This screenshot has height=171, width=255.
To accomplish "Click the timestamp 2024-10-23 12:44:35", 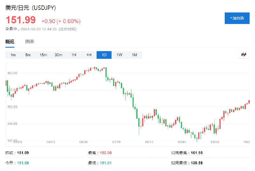I will point(39,29).
